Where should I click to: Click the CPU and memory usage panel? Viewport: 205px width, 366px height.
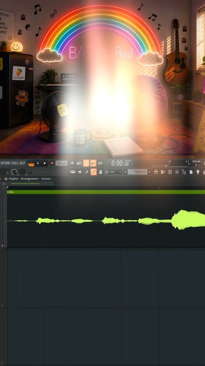(195, 163)
